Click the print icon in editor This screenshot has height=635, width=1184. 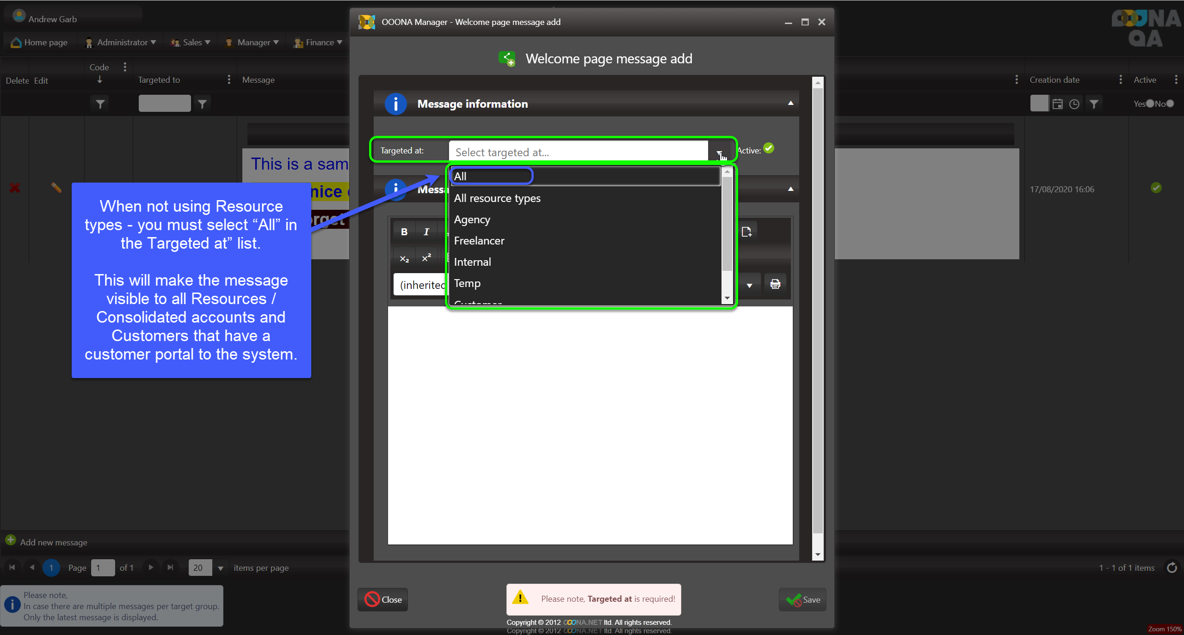point(775,284)
